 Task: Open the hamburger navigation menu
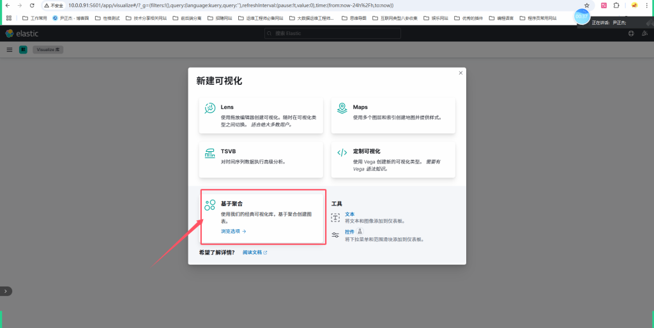(10, 49)
